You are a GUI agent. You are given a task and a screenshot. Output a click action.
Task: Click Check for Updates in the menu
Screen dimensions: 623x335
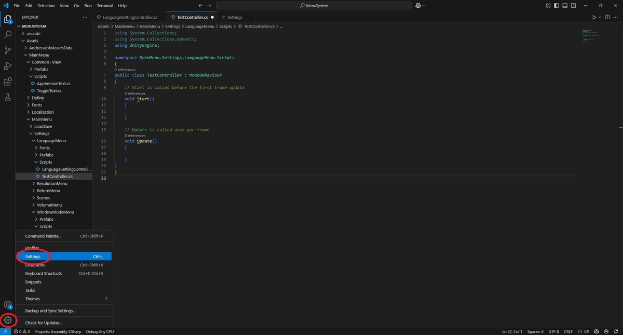(x=45, y=323)
